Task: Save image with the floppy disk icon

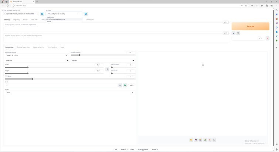Action: tap(196, 140)
